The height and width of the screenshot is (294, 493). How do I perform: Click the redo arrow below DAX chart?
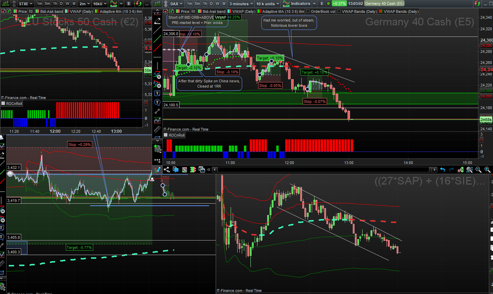(x=452, y=170)
